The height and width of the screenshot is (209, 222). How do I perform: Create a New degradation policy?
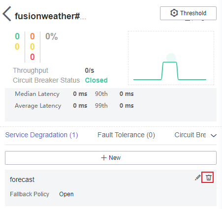point(111,158)
